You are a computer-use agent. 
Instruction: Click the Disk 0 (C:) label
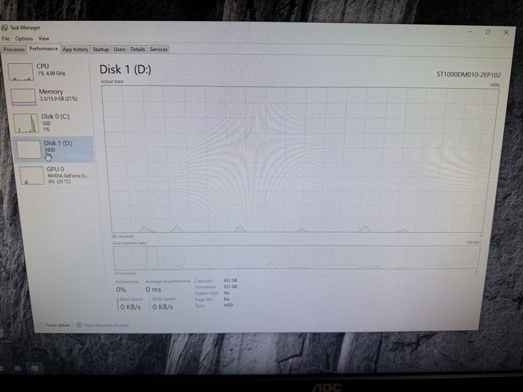pos(55,116)
